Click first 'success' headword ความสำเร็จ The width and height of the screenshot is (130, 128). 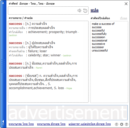coord(15,24)
